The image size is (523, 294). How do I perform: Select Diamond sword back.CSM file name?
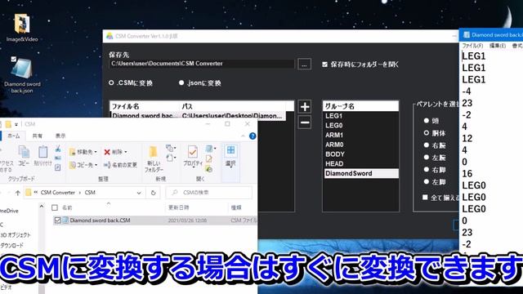(x=100, y=220)
